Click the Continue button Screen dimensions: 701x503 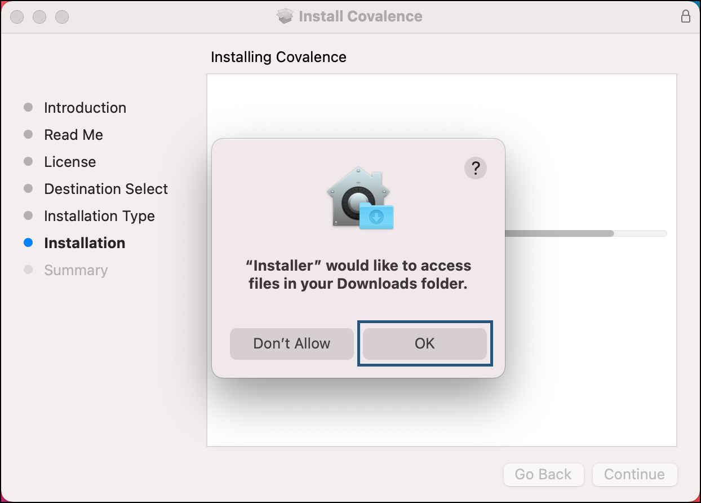click(x=635, y=474)
